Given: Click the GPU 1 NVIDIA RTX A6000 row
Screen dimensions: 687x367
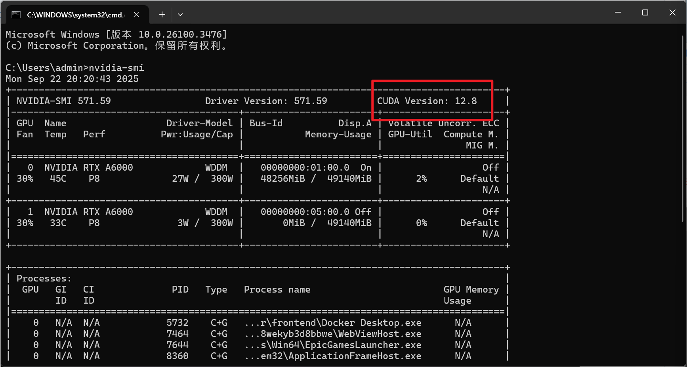Looking at the screenshot, I should pyautogui.click(x=88, y=211).
